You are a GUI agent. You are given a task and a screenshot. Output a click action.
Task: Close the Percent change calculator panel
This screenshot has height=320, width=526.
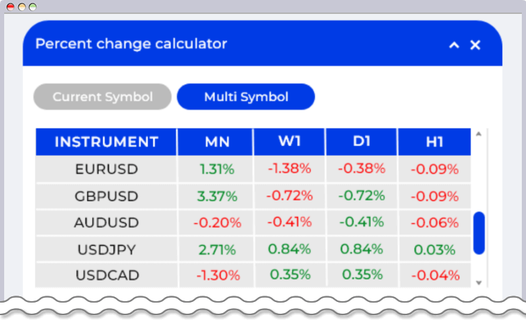(x=475, y=45)
